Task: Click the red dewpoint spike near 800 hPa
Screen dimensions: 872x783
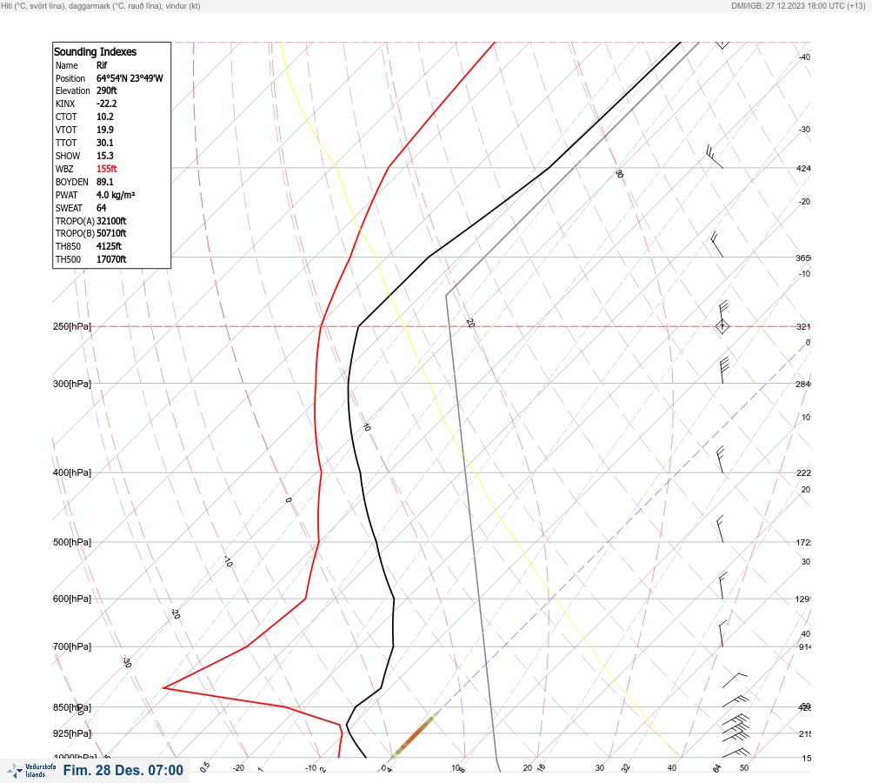Action: pos(164,688)
